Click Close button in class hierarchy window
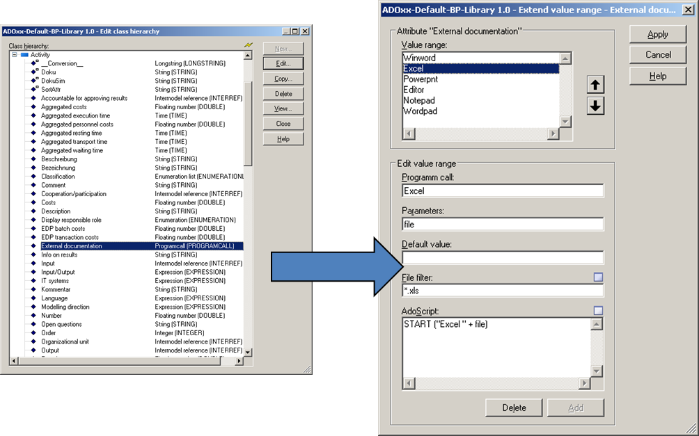Screen dimensions: 699x436 [x=283, y=124]
